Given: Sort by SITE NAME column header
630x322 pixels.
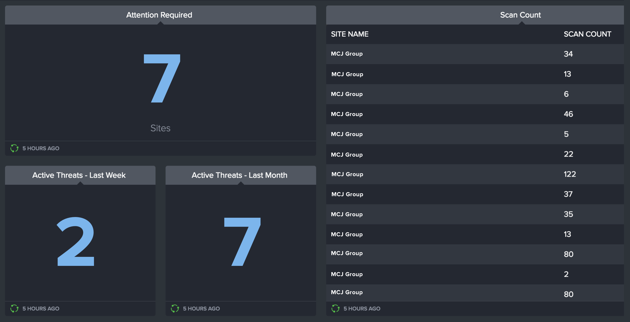Looking at the screenshot, I should tap(350, 34).
